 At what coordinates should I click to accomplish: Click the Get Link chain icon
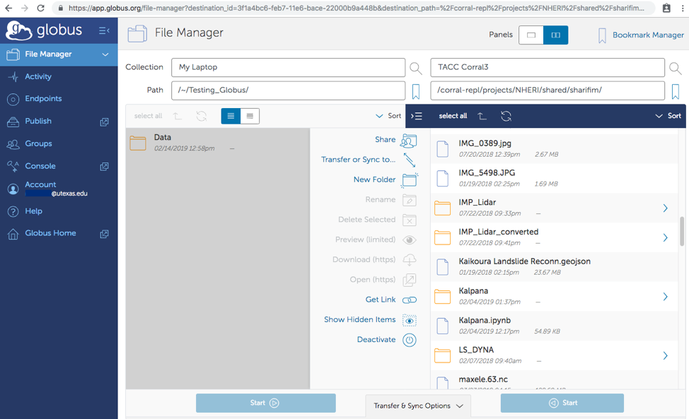click(x=410, y=300)
